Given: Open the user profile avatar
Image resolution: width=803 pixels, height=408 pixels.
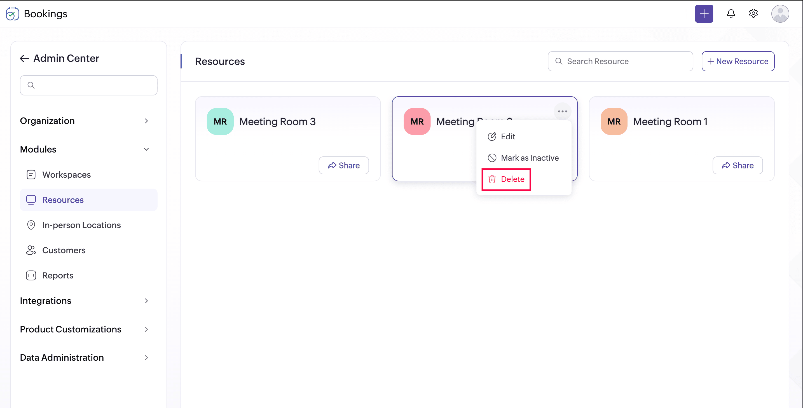Looking at the screenshot, I should coord(780,14).
